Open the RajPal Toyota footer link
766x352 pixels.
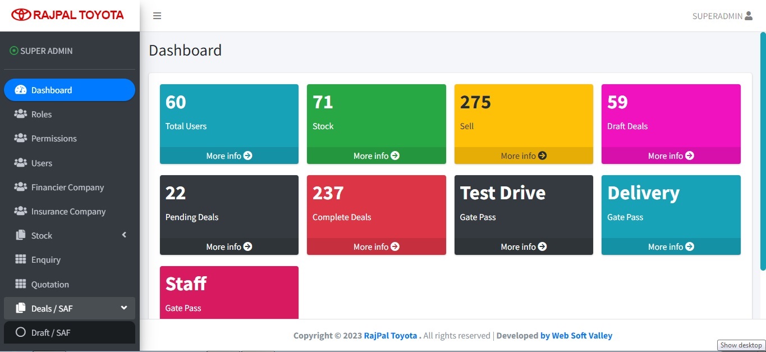tap(391, 335)
